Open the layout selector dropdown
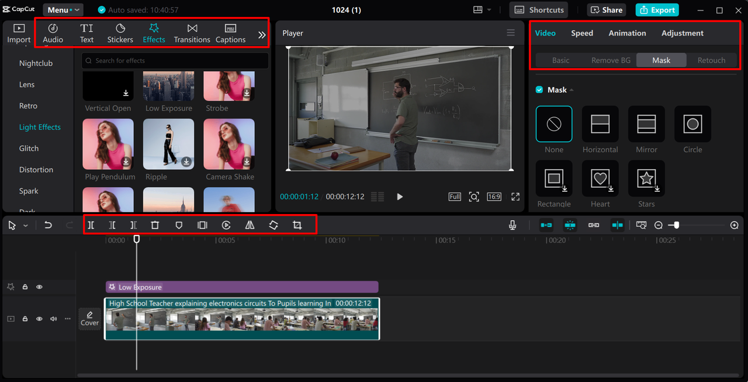The width and height of the screenshot is (748, 382). point(482,10)
